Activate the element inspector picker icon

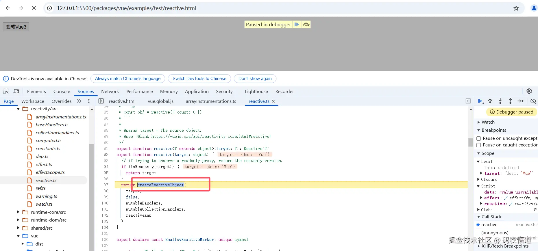point(6,91)
